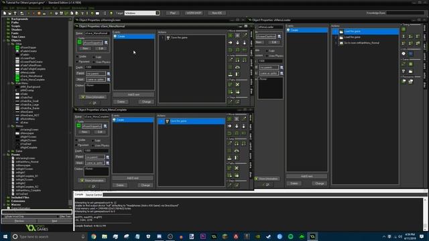Toggle Solid checkbox in oSave_MenuNormal window
Viewport: 429px width, 241px height.
[x=94, y=57]
